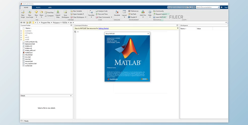The image size is (248, 125).
Task: Open the Add-Ons menu
Action: (143, 14)
